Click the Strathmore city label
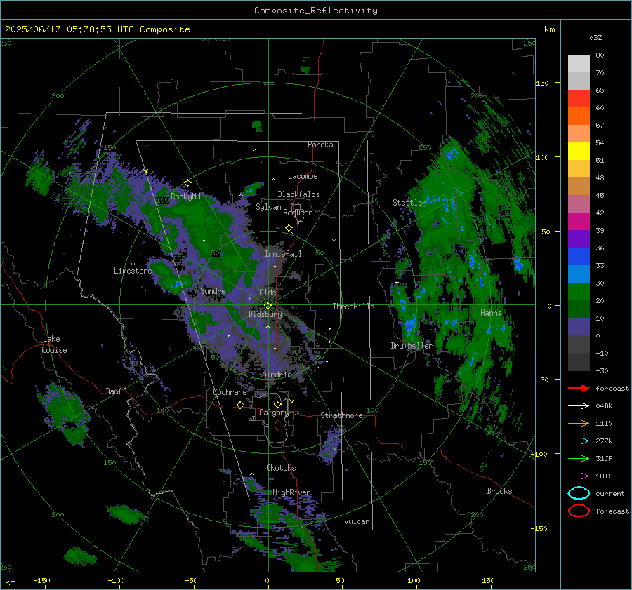This screenshot has height=590, width=632. point(341,415)
